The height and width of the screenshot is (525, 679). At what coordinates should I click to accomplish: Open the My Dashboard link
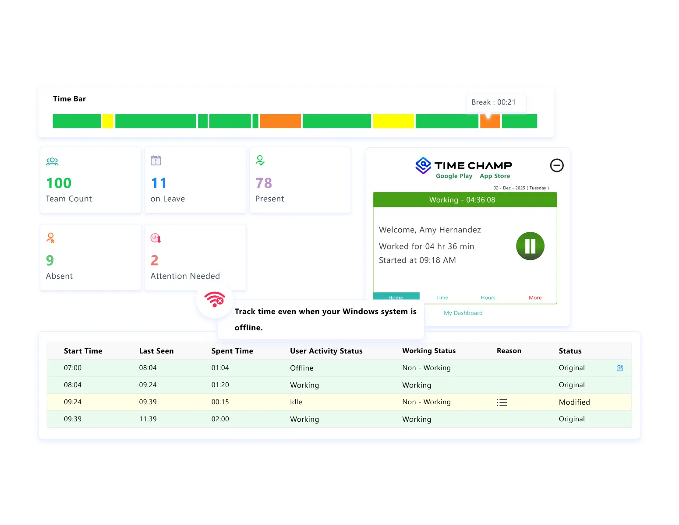click(463, 313)
